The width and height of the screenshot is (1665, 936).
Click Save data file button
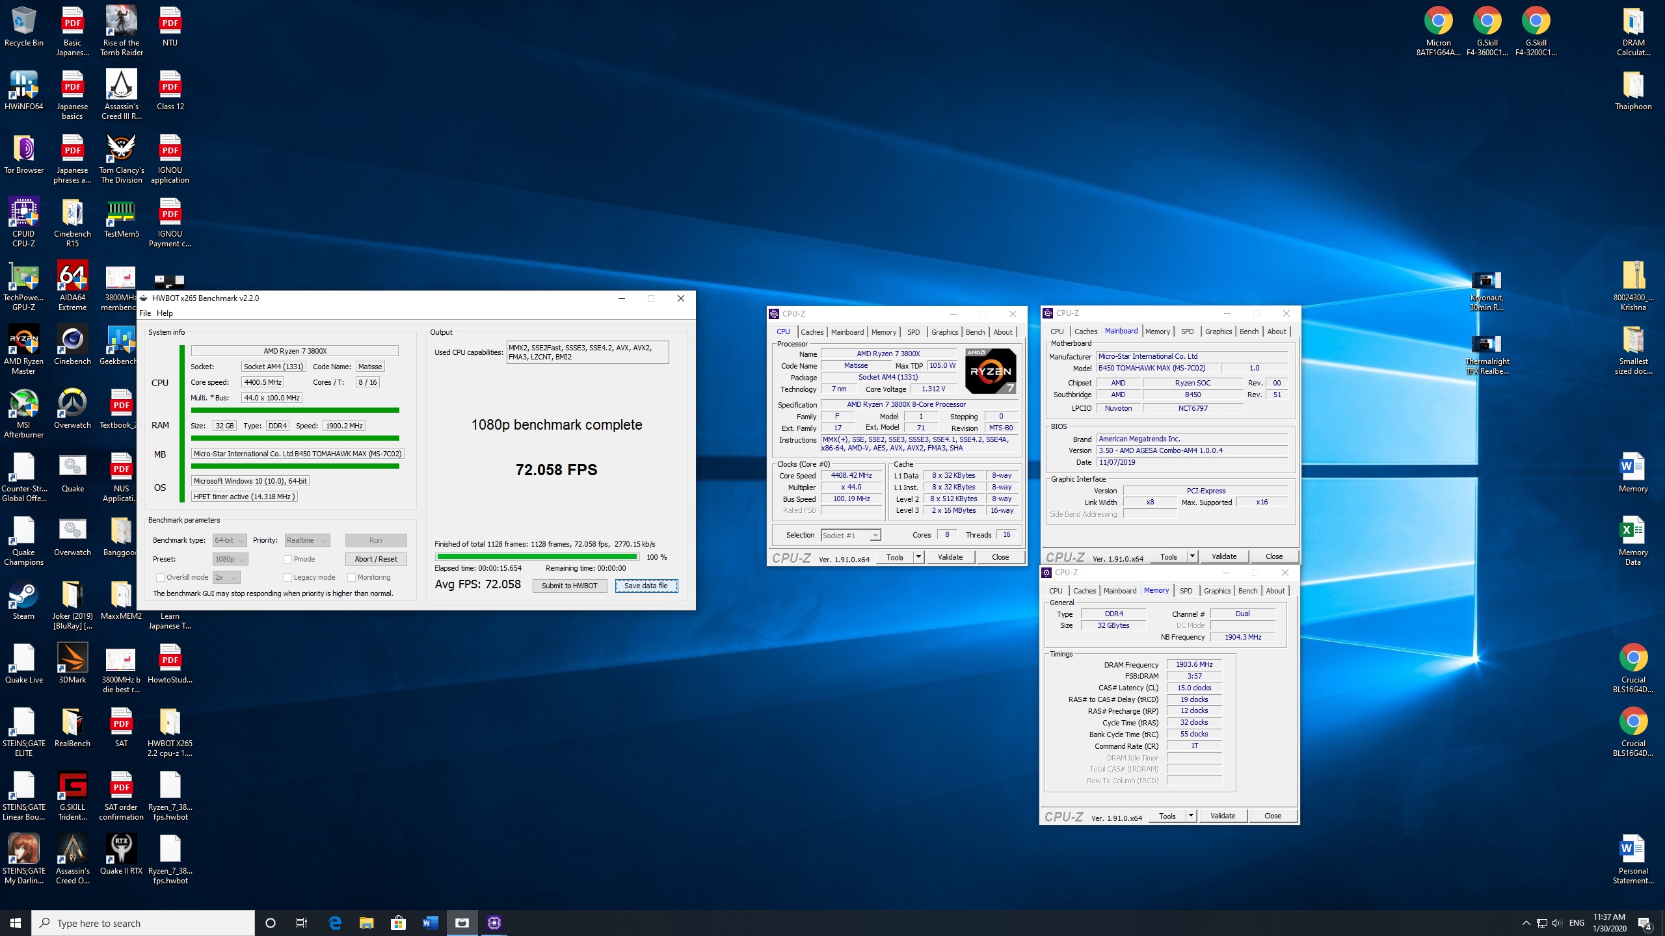coord(646,586)
